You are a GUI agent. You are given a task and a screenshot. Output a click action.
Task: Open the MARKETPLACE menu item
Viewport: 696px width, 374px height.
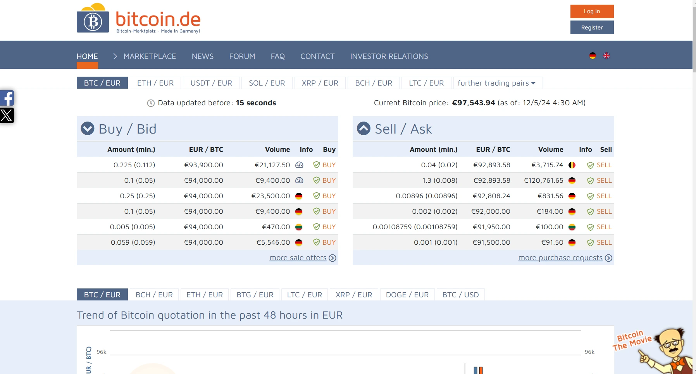coord(150,56)
